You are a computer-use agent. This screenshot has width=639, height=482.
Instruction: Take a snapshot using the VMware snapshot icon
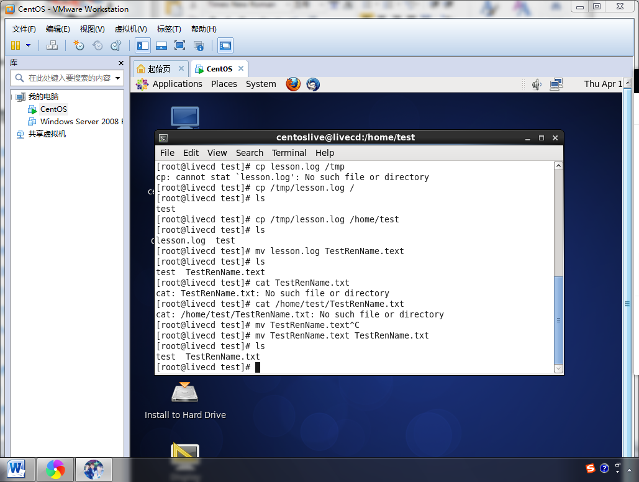78,45
